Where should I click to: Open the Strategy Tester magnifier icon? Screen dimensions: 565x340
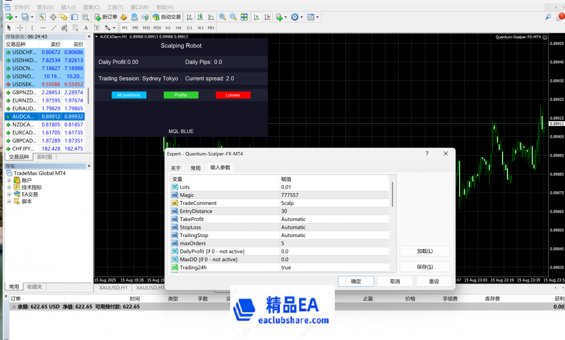(85, 17)
